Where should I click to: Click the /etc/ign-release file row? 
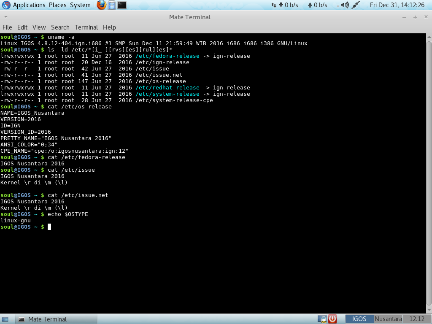point(95,62)
